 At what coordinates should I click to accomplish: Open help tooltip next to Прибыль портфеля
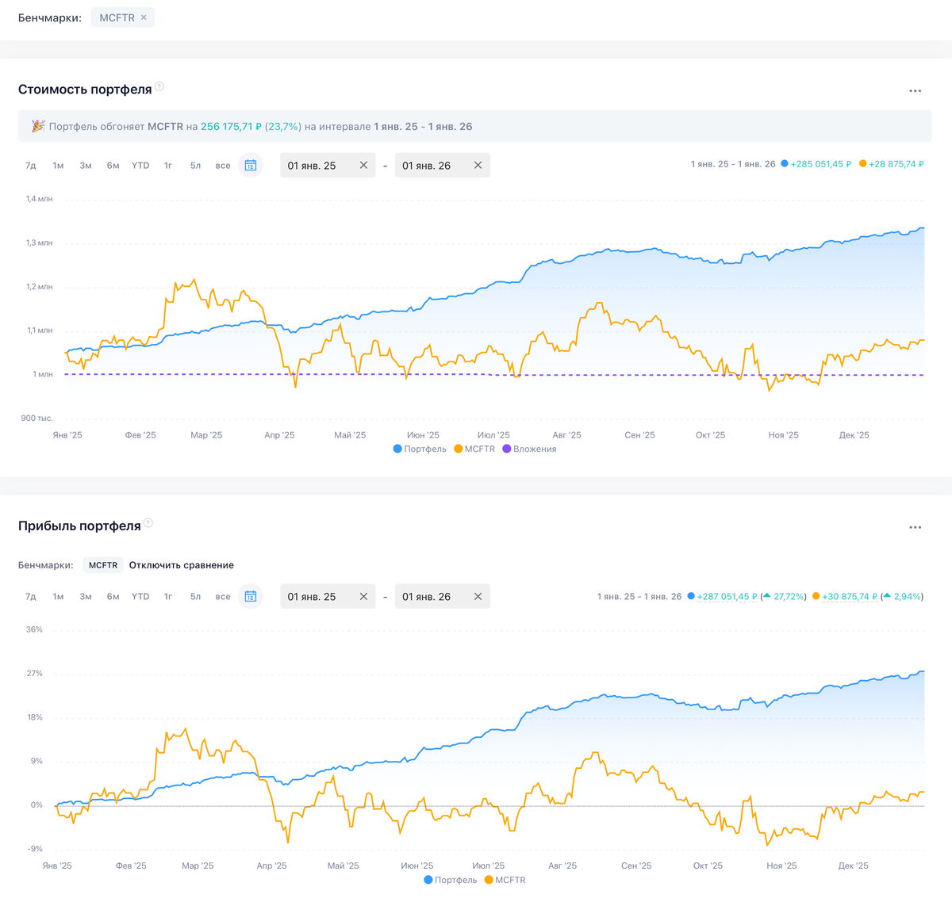(x=148, y=523)
